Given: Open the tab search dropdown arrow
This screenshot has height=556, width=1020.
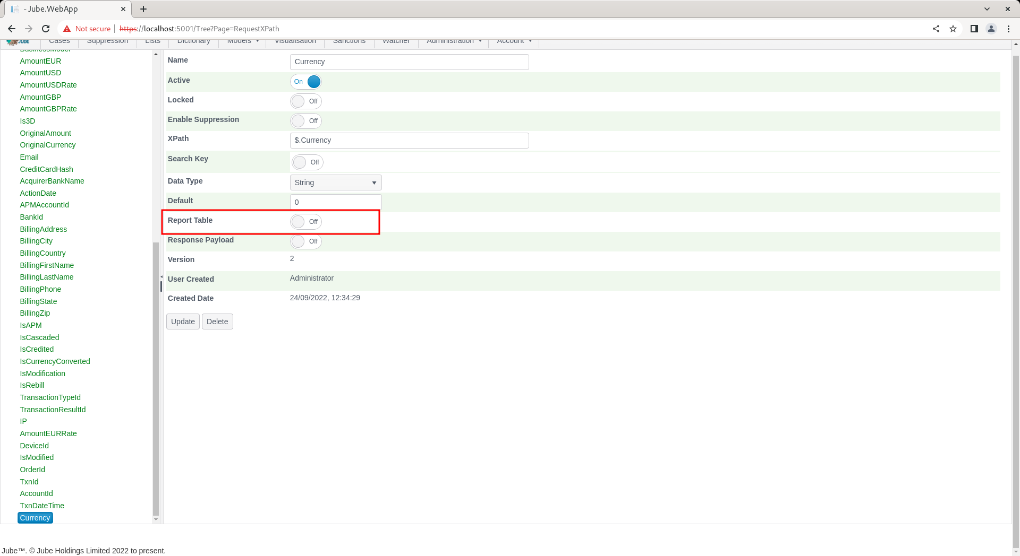Looking at the screenshot, I should click(x=987, y=9).
